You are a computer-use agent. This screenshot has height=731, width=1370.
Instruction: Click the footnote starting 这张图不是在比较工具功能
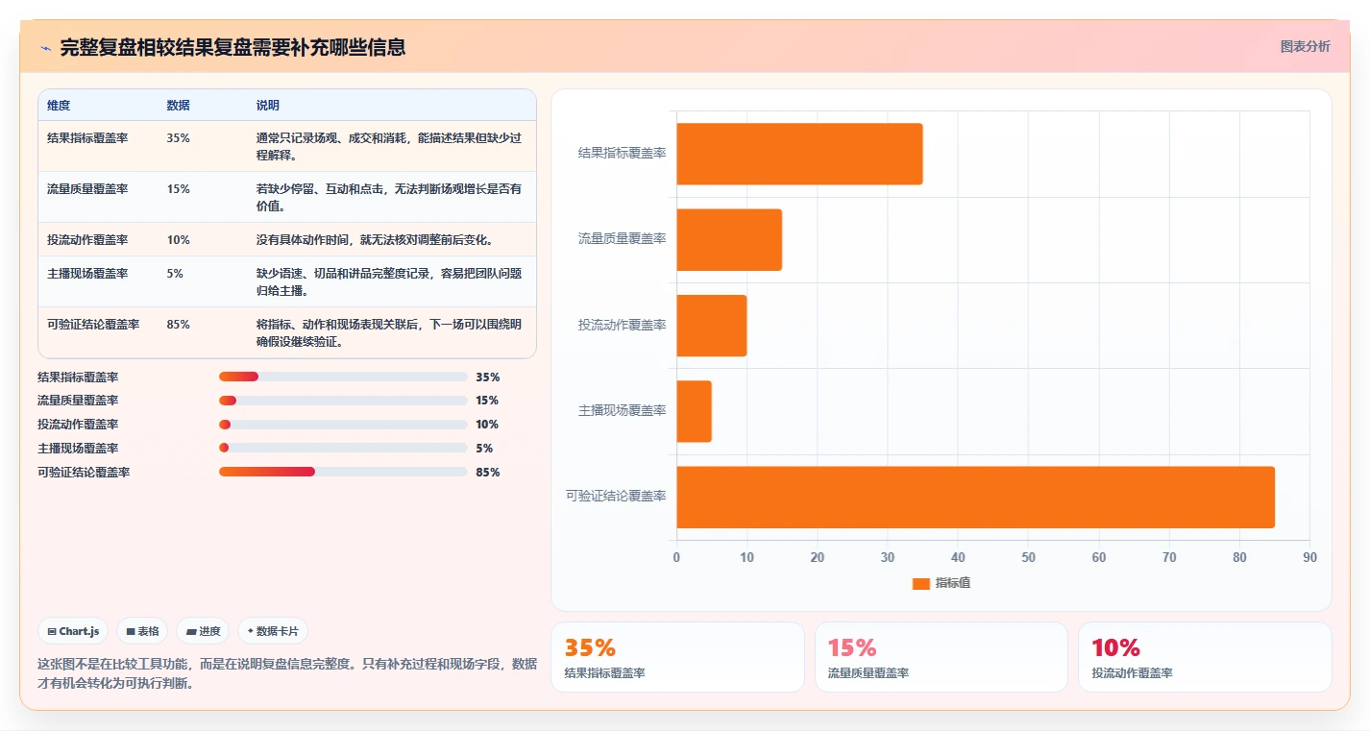(x=287, y=673)
